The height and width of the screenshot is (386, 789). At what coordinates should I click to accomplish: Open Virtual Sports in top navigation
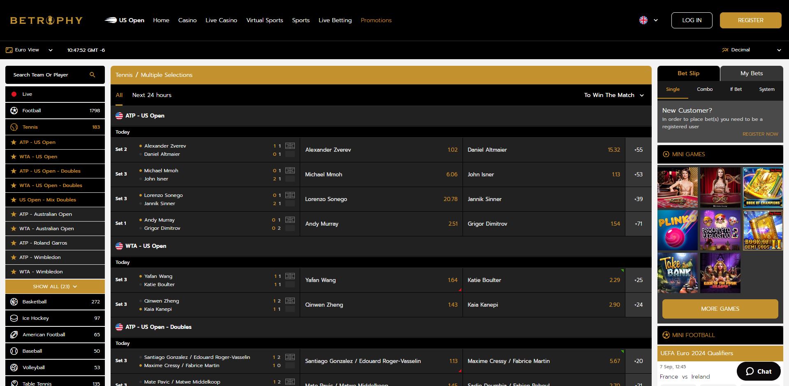(x=265, y=20)
